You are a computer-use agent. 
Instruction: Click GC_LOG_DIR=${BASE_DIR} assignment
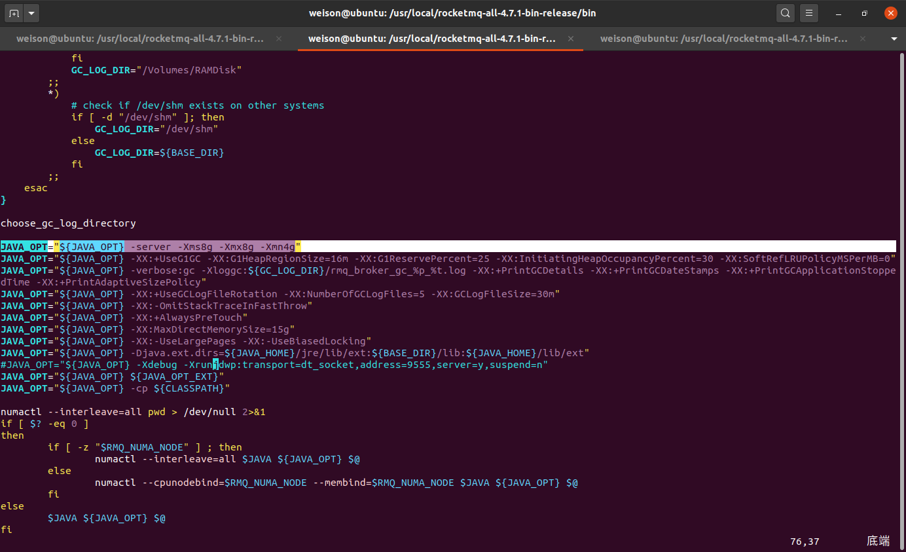pos(160,153)
